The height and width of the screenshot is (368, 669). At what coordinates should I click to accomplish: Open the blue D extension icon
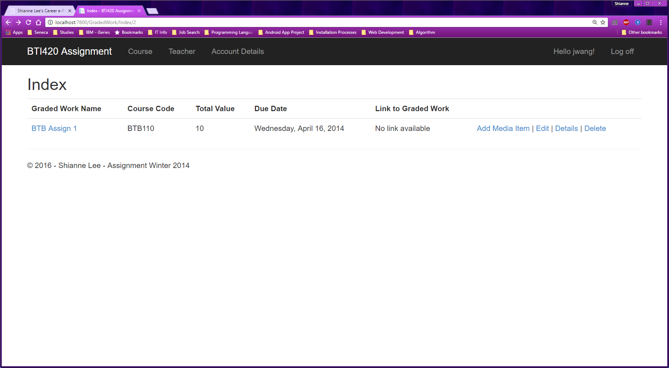coord(638,22)
